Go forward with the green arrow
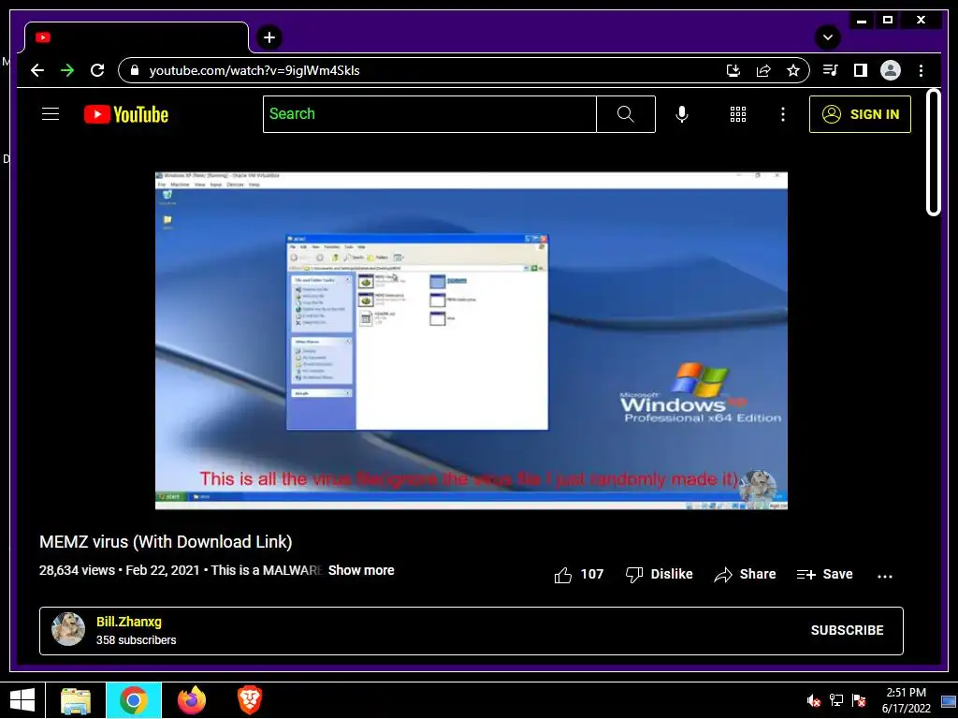This screenshot has width=958, height=719. coord(67,70)
